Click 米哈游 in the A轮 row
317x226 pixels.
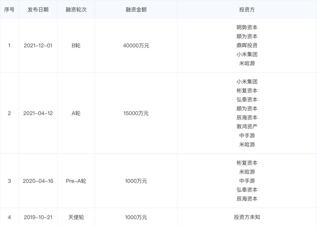(247, 145)
